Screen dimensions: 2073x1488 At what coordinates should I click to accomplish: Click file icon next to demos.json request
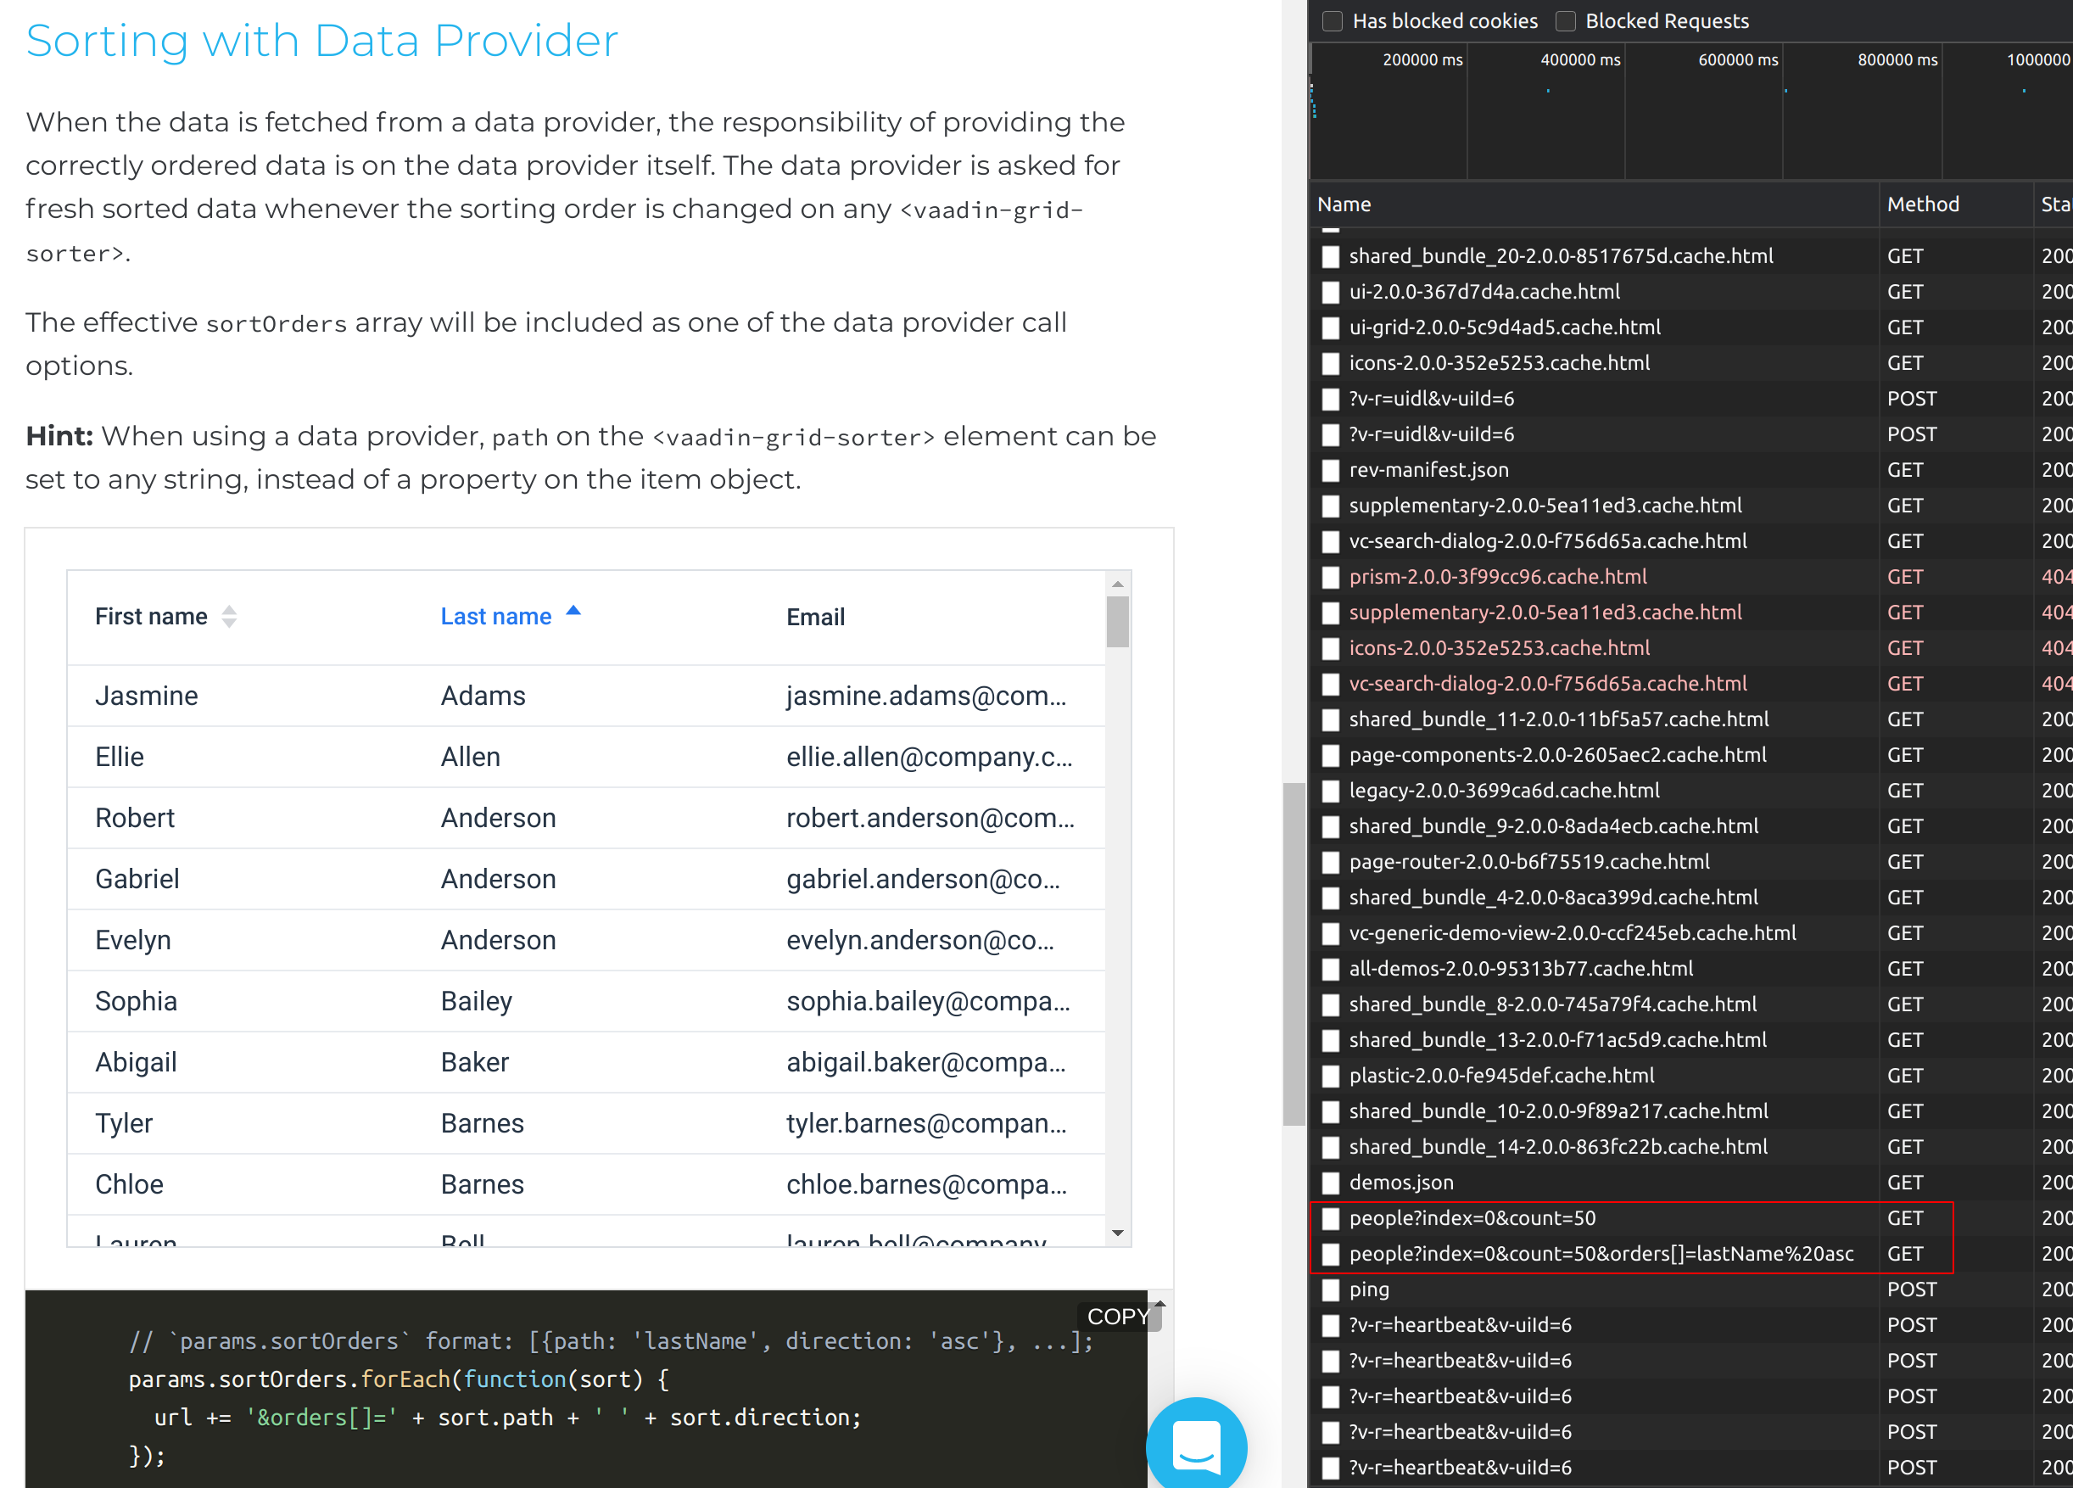1331,1183
